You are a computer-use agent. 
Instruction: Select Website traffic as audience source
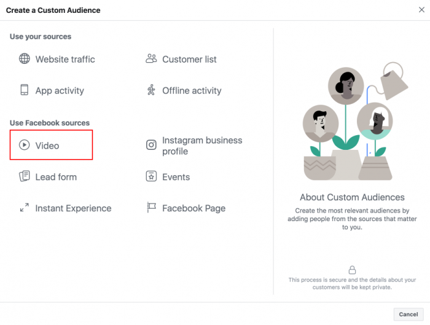point(65,59)
